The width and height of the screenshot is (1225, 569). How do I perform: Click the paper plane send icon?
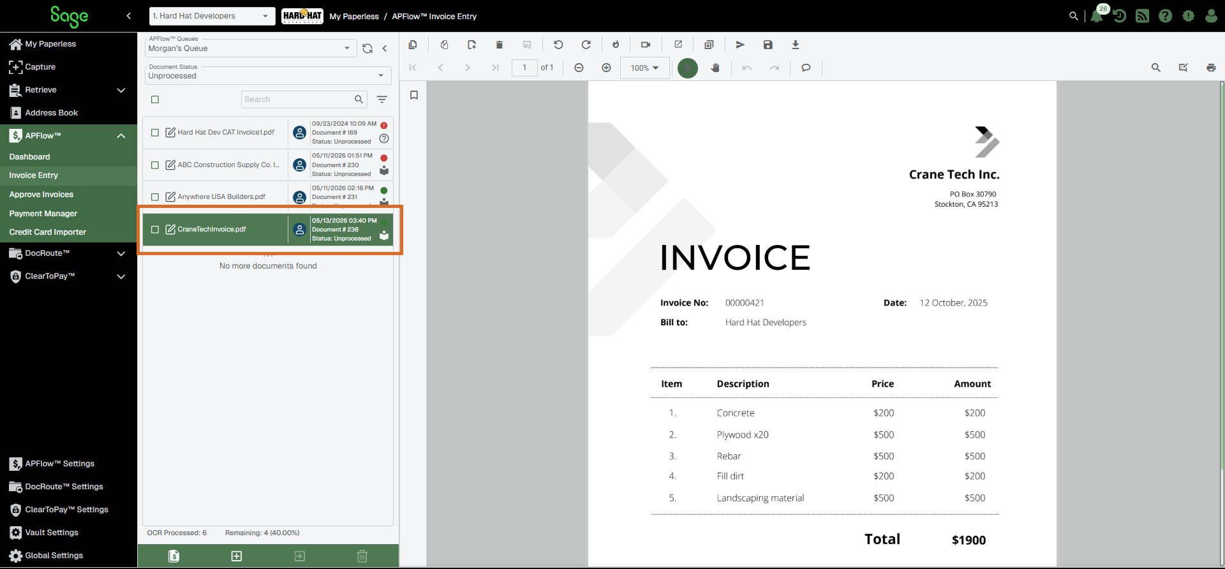pos(740,45)
